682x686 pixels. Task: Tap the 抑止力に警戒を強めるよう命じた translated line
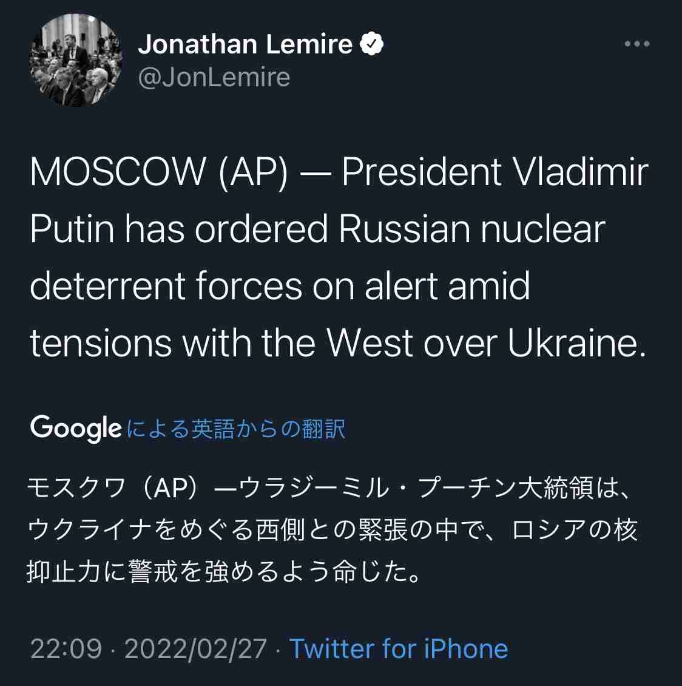coord(223,571)
